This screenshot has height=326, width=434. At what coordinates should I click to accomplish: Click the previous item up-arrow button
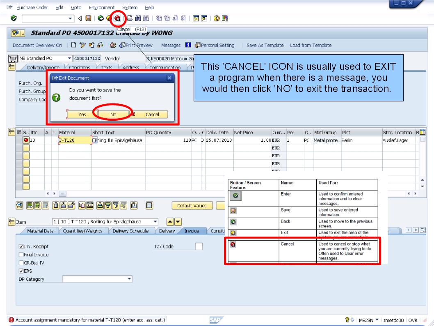coord(170,222)
